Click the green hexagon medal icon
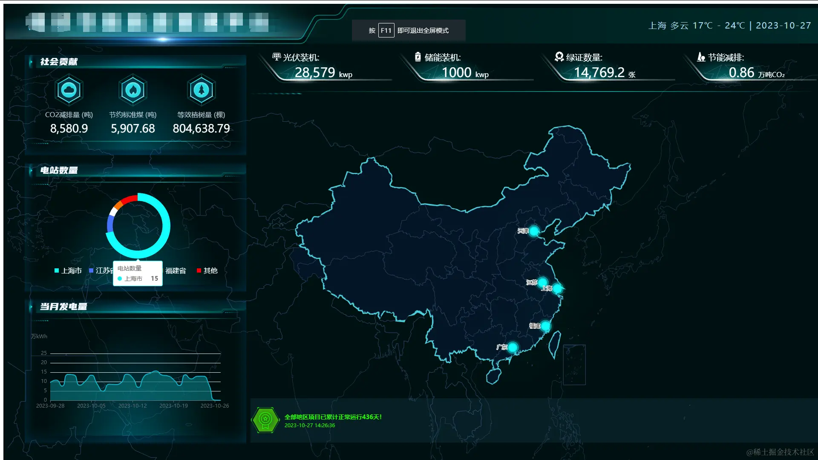818x460 pixels. (x=265, y=420)
